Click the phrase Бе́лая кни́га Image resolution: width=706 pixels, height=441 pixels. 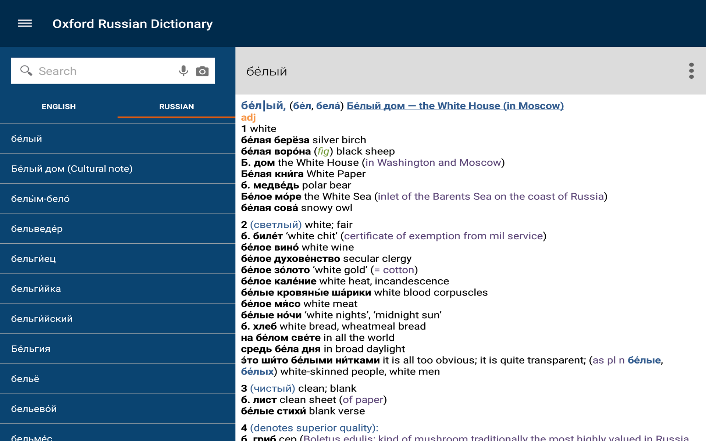[x=272, y=174]
